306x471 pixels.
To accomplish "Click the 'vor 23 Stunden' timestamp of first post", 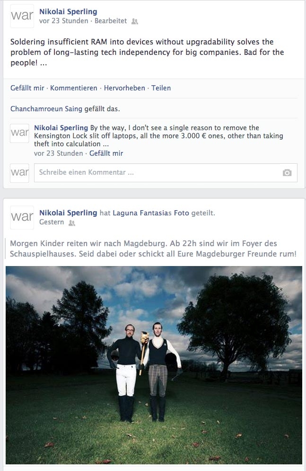I will [x=63, y=21].
